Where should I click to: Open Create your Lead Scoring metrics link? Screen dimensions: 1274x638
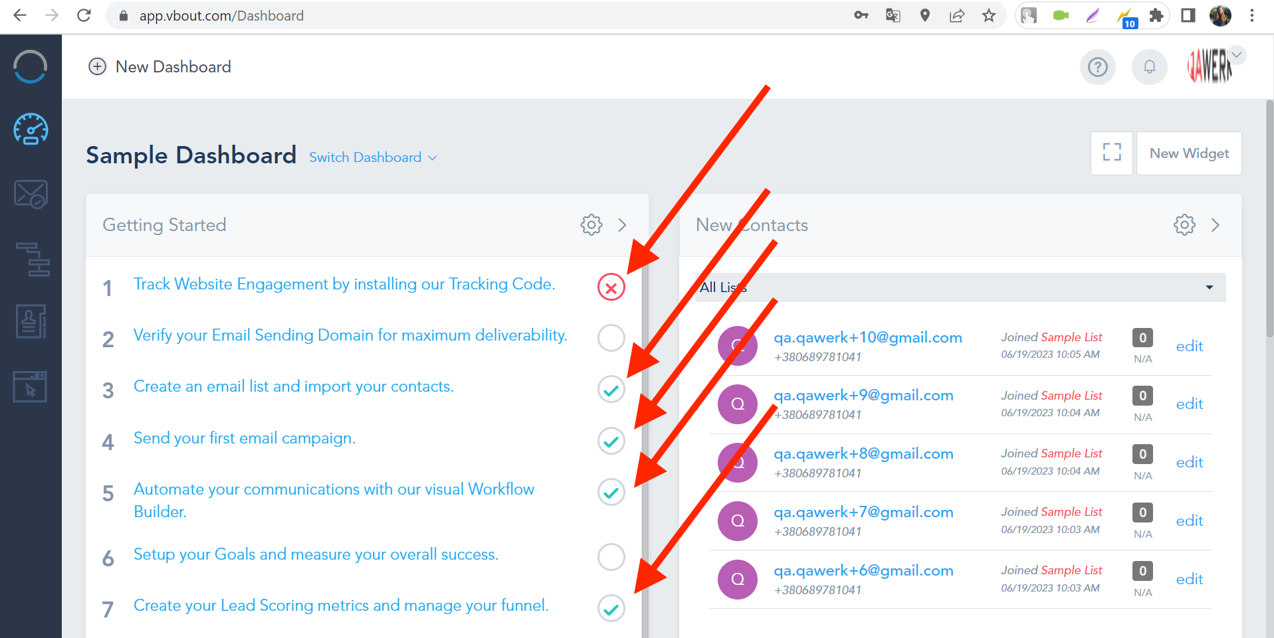click(x=341, y=605)
